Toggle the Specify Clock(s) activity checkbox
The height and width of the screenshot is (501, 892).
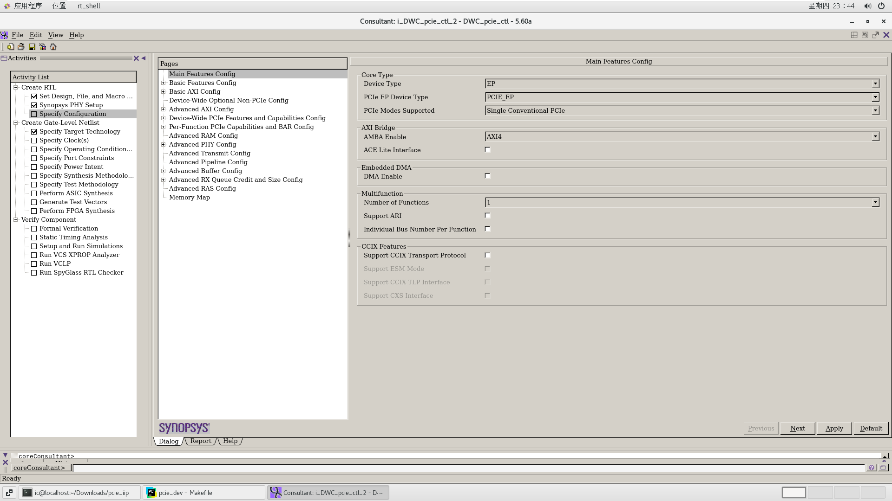(x=34, y=141)
